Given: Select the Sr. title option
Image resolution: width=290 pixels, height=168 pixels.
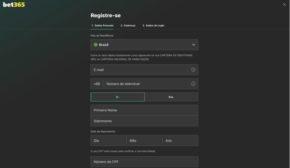Looking at the screenshot, I should [x=118, y=97].
